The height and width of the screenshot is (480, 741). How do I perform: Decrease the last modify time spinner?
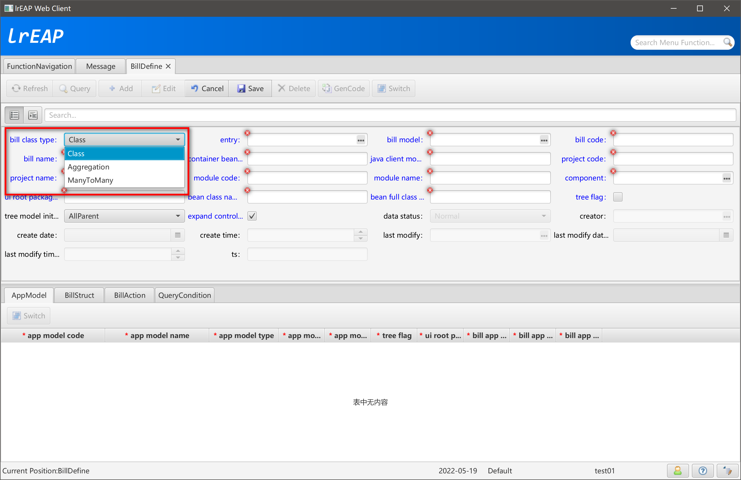click(178, 258)
